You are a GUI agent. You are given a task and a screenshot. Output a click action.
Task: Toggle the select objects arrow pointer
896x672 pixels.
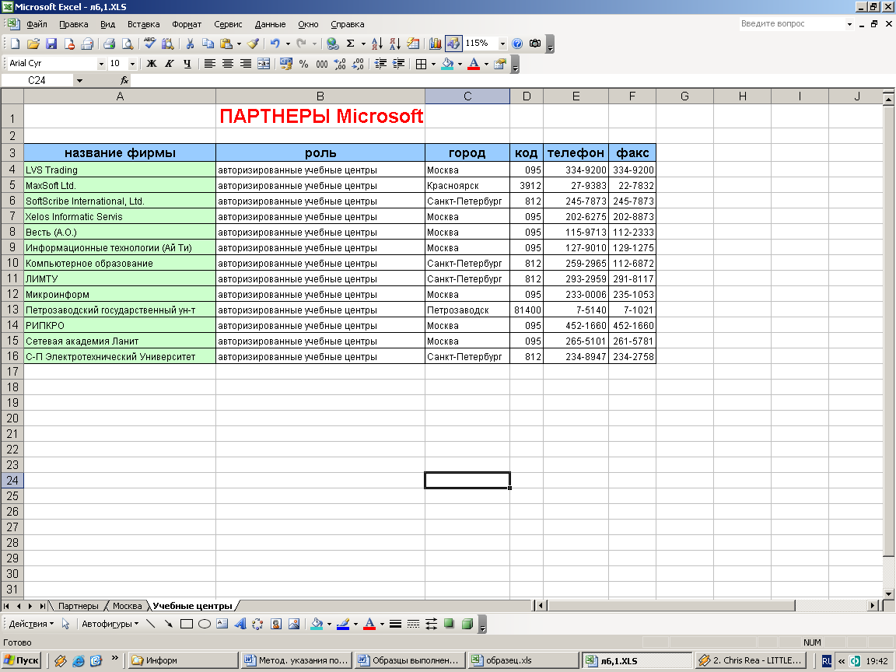(x=65, y=624)
